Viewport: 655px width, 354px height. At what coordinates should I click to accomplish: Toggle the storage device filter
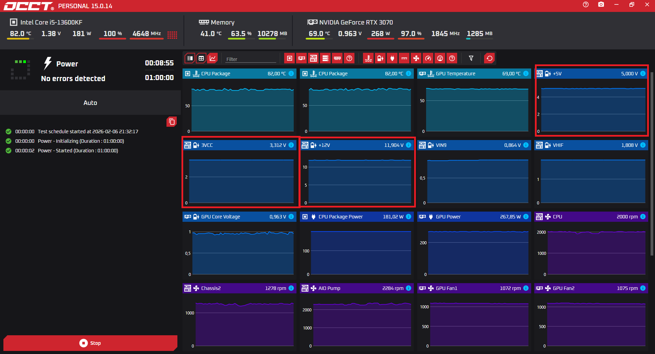coord(325,58)
